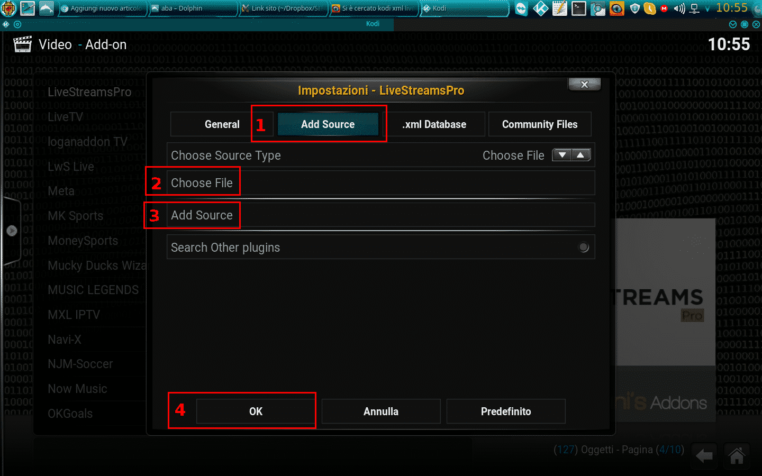Launch the terminal from the panel
Image resolution: width=762 pixels, height=476 pixels.
click(578, 8)
